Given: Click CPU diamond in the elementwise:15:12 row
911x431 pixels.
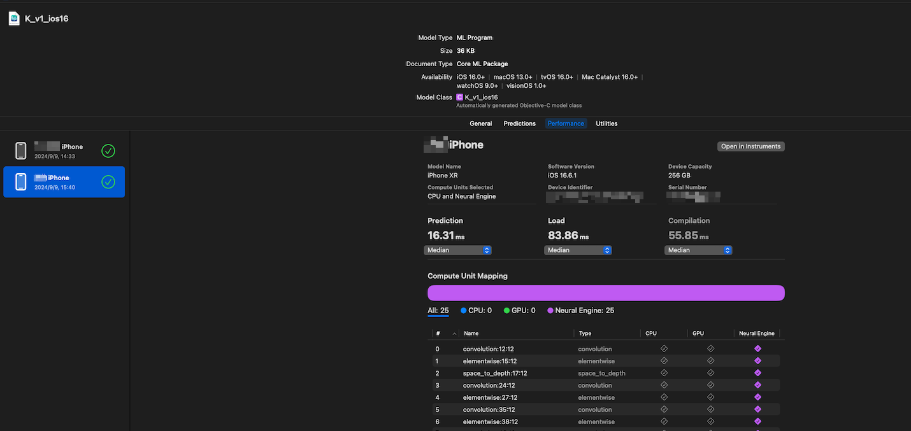Looking at the screenshot, I should pos(664,361).
